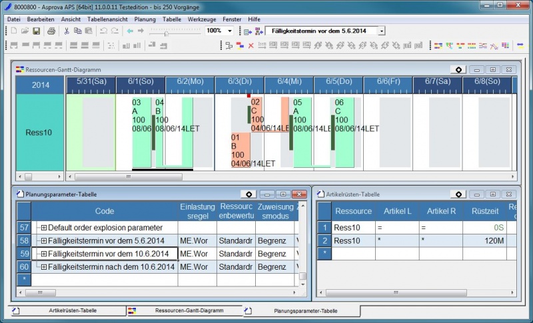Click the Cut scissors icon
This screenshot has height=323, width=533.
point(67,31)
